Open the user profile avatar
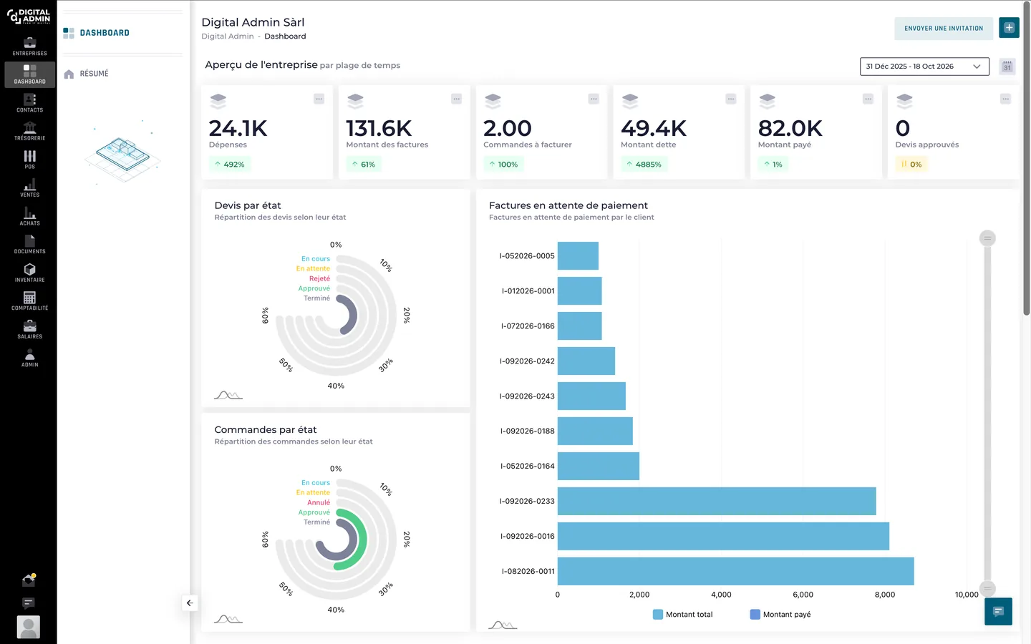This screenshot has height=644, width=1031. point(29,628)
